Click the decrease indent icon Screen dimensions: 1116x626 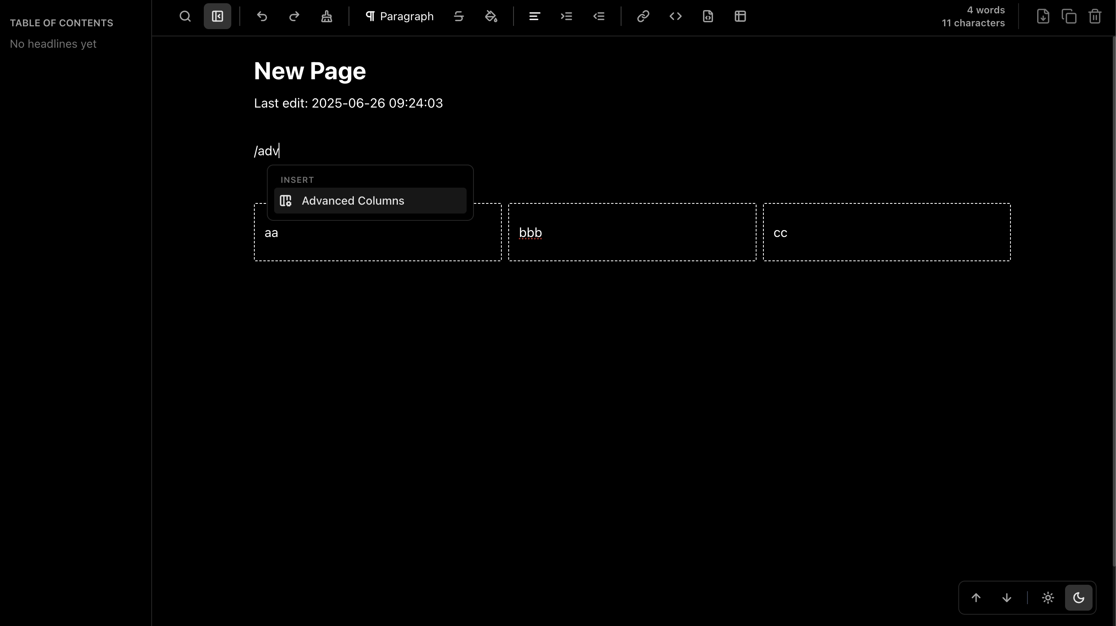(599, 17)
